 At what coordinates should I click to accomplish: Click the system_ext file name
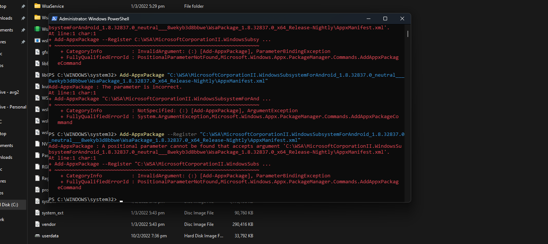tap(53, 213)
